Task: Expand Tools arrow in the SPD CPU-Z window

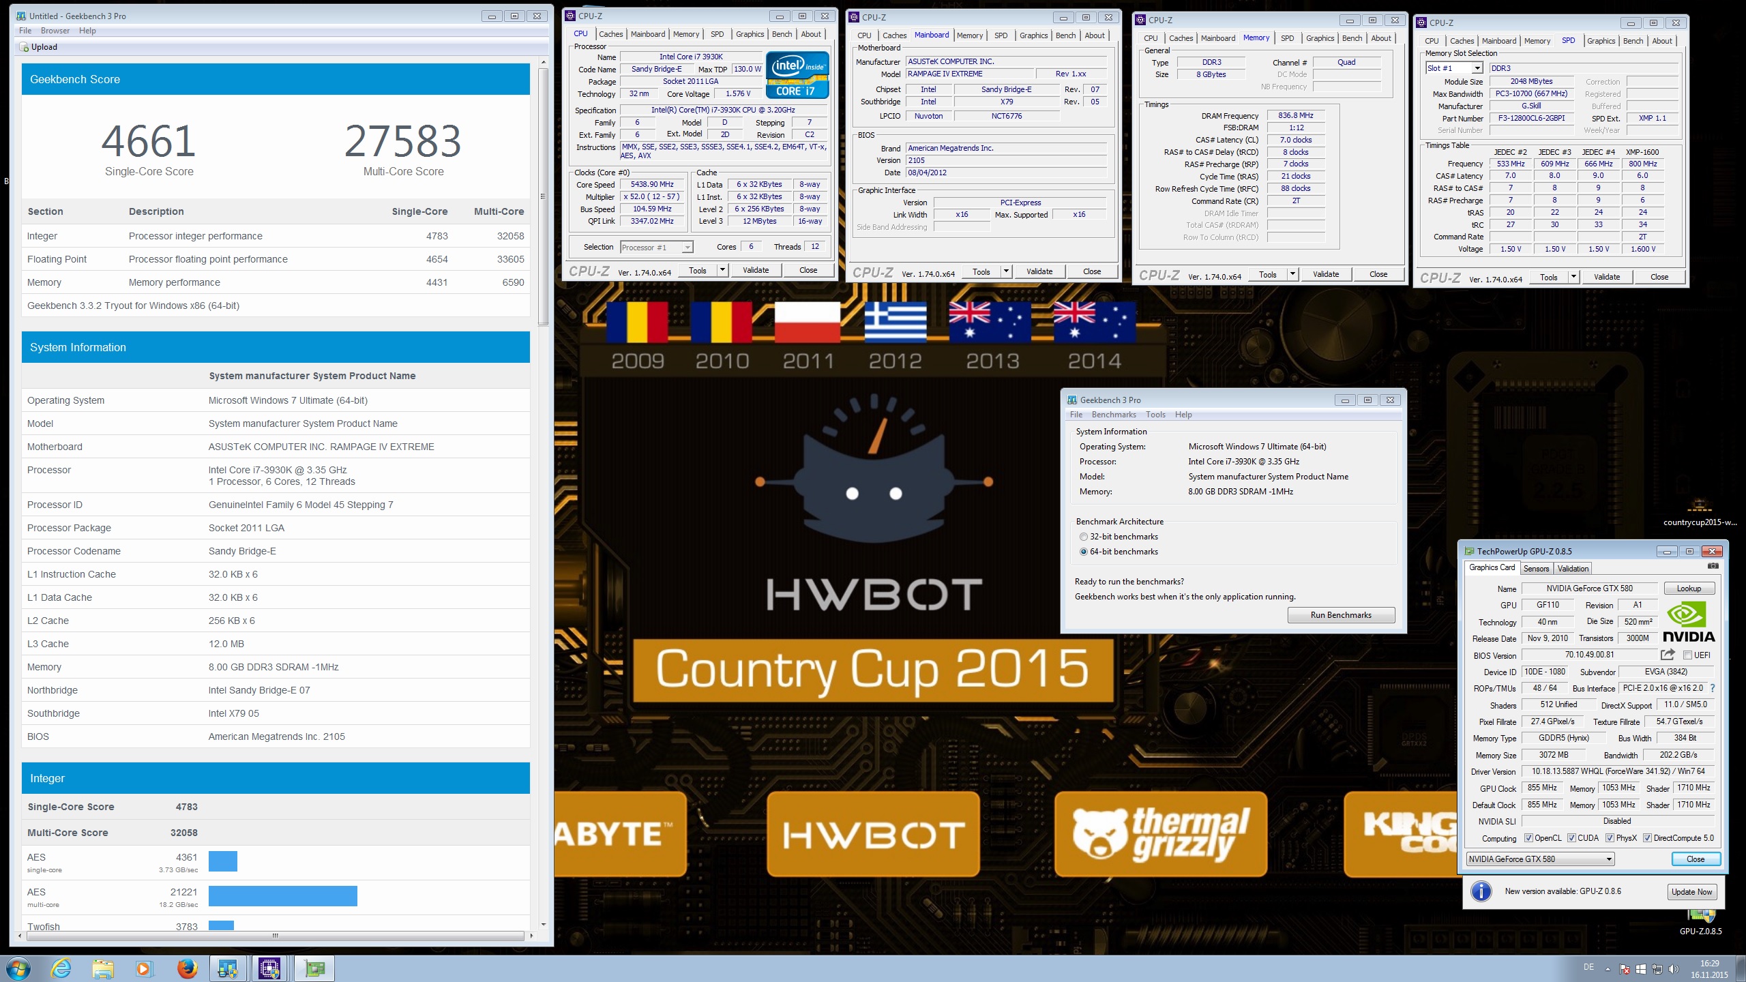Action: 1573,277
